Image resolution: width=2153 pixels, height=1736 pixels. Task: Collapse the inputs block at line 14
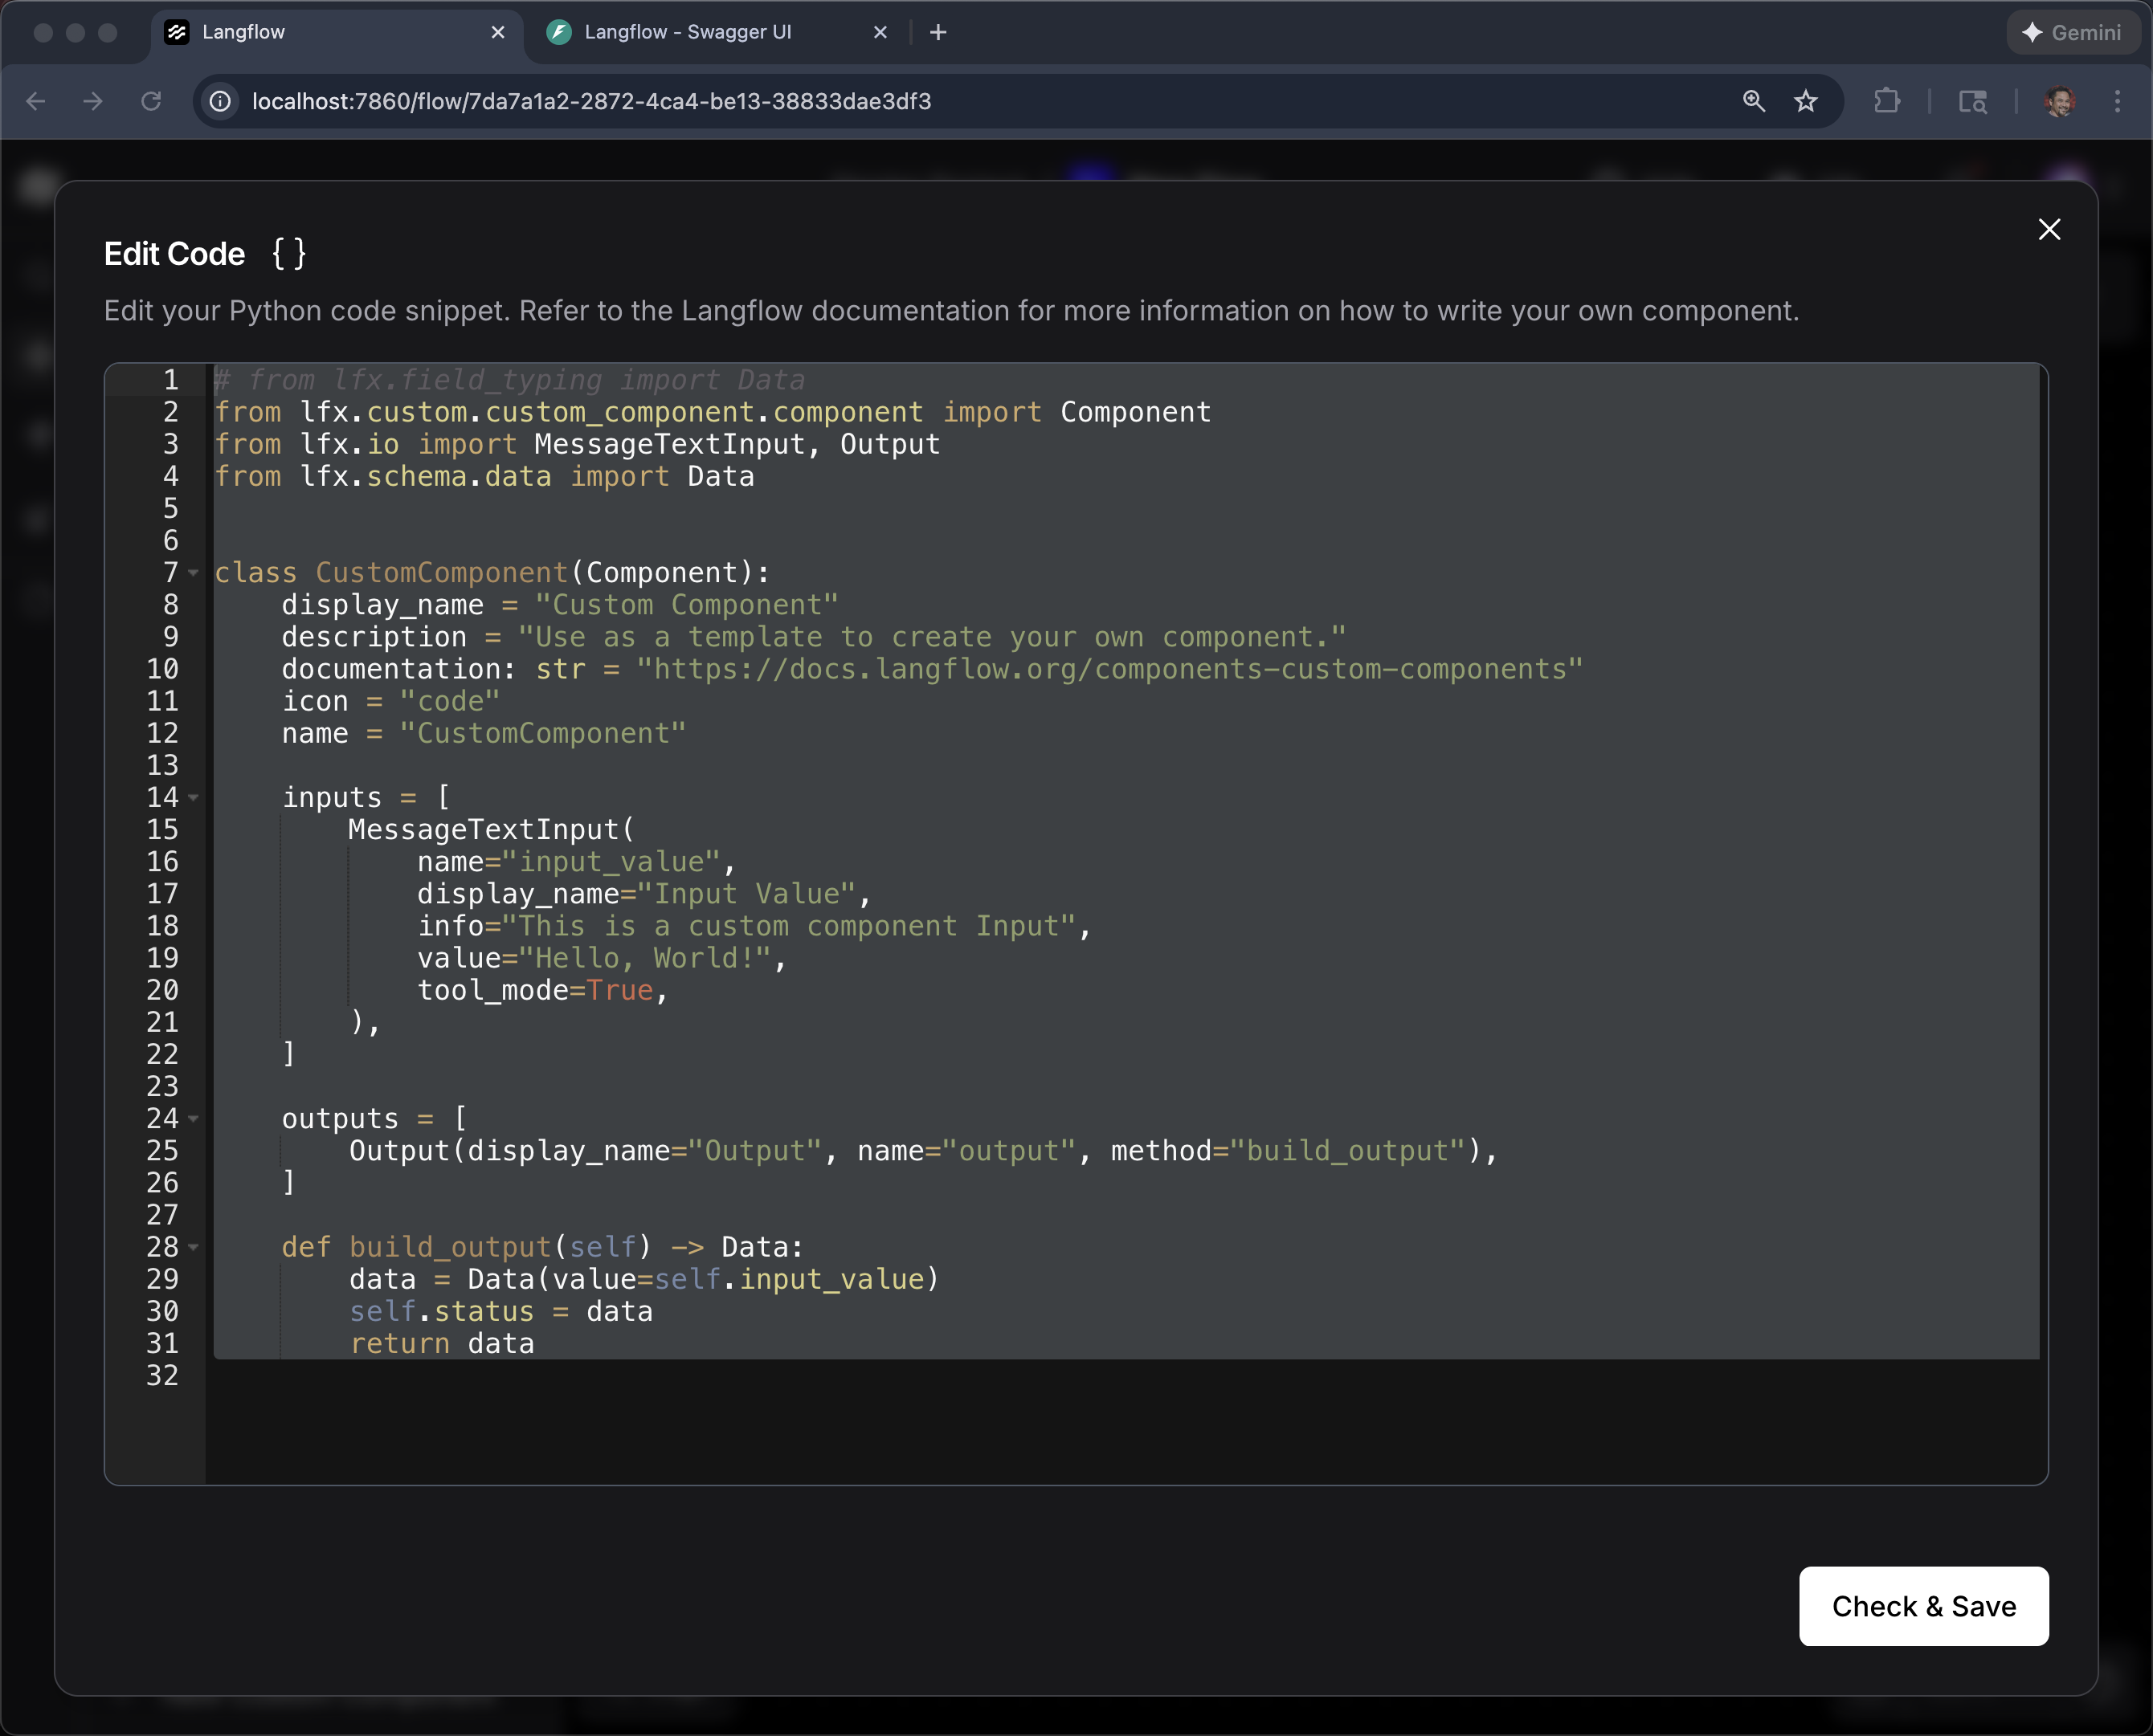193,797
